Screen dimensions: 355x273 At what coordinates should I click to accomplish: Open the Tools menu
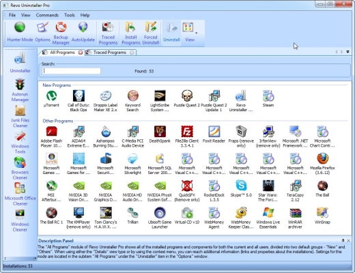coord(70,15)
